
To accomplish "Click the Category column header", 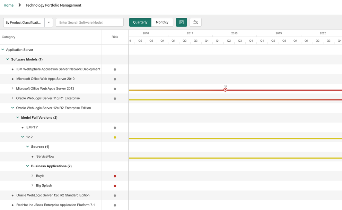I will (9, 37).
